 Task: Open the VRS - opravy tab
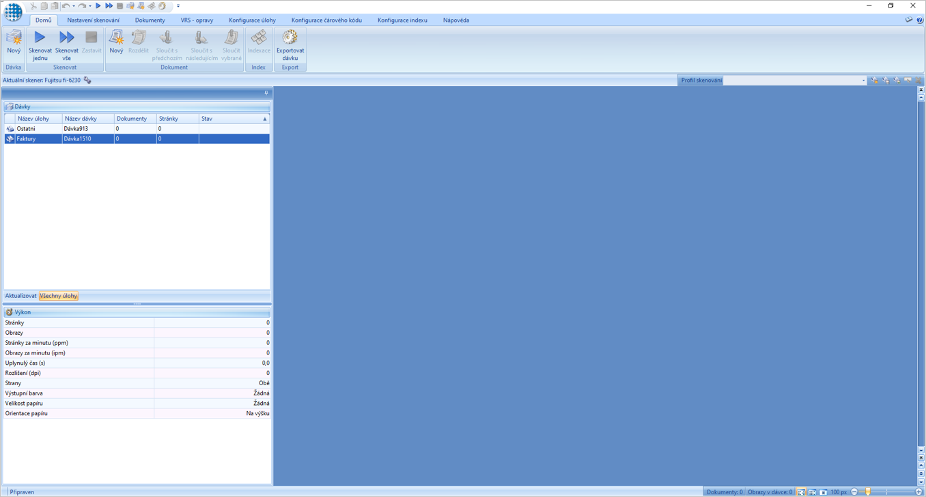[x=197, y=20]
